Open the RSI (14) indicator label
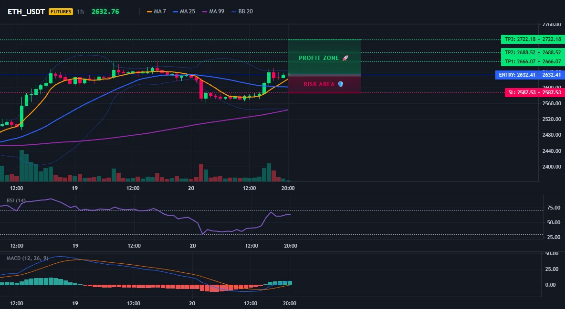 [x=16, y=200]
